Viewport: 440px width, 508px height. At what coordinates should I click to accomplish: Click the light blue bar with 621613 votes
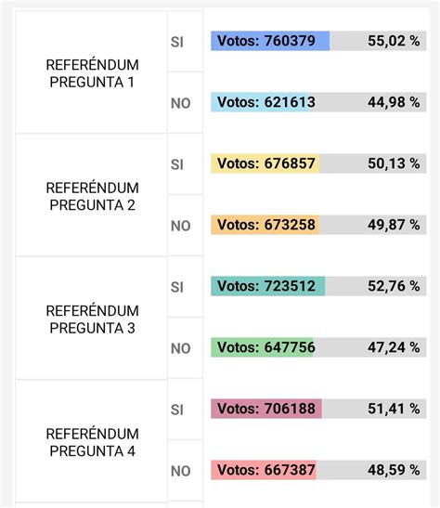260,102
